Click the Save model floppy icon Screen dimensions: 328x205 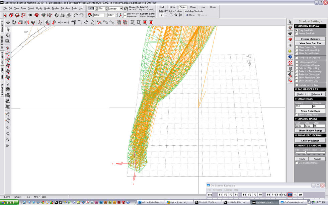tap(17, 15)
